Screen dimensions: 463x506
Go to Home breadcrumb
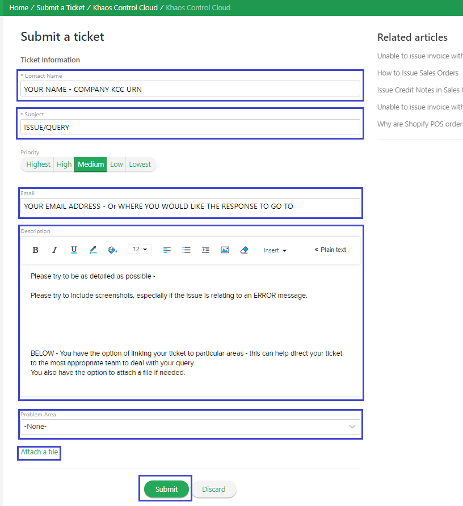(x=19, y=8)
